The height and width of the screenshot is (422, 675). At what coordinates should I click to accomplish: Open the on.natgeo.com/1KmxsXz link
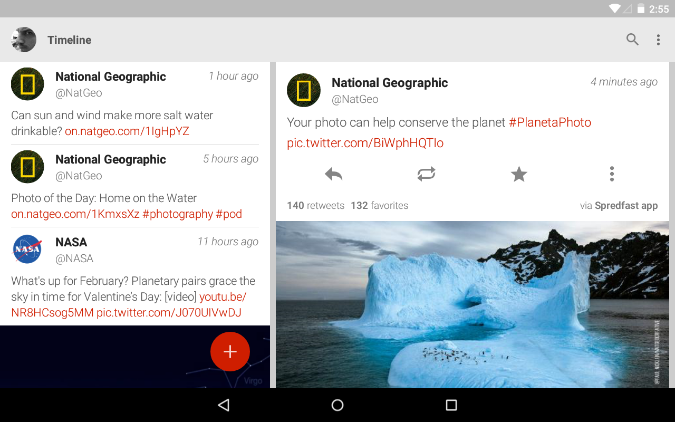tap(75, 214)
